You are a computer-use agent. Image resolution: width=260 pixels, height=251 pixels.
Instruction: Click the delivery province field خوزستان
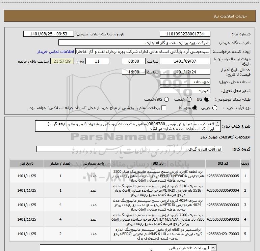tap(185, 82)
